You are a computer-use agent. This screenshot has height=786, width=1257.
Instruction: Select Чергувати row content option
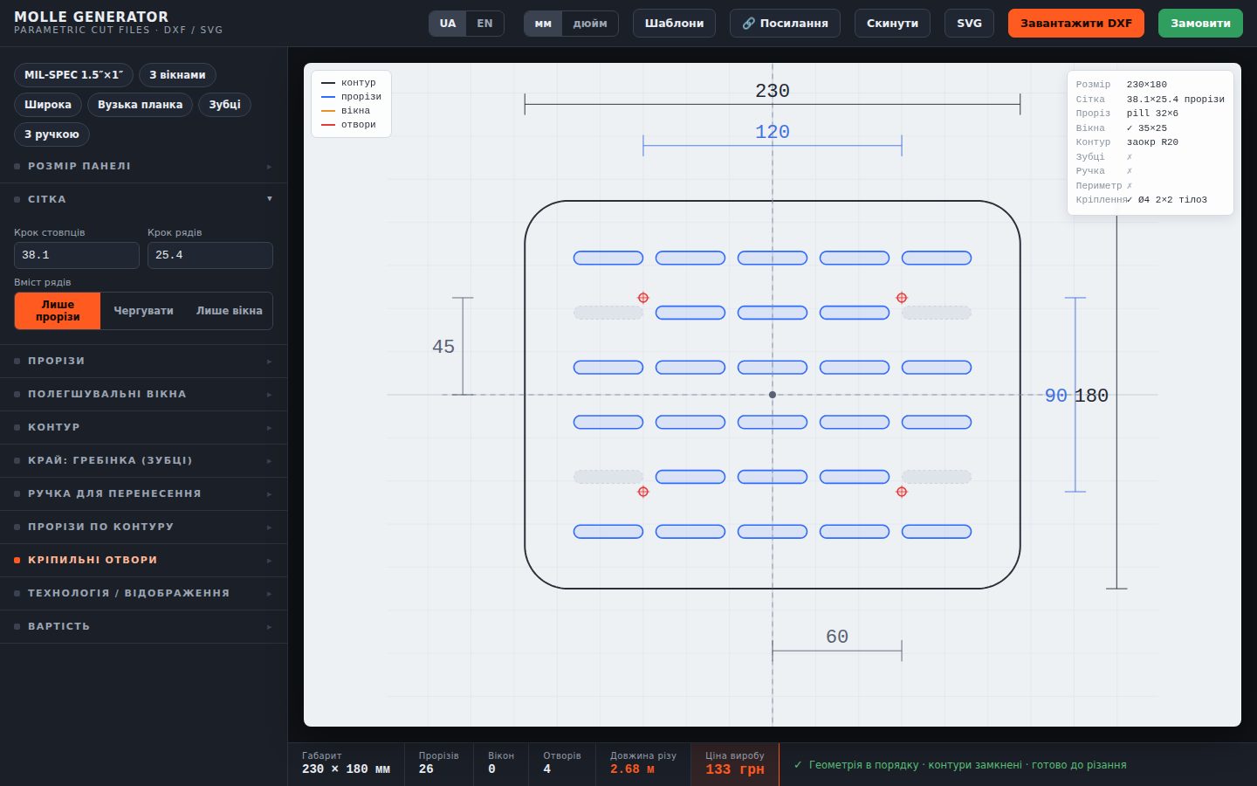pyautogui.click(x=143, y=311)
